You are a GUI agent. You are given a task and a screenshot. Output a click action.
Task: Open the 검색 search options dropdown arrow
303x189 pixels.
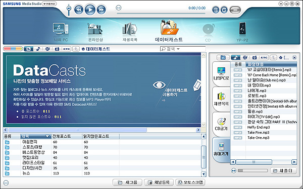pos(178,49)
